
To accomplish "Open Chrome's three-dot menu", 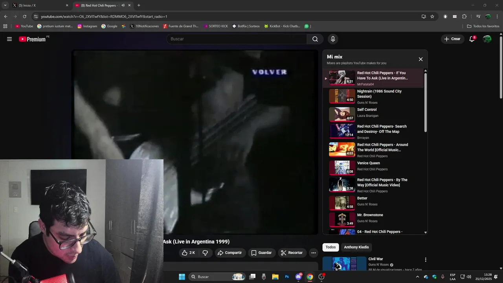I will coord(497,17).
